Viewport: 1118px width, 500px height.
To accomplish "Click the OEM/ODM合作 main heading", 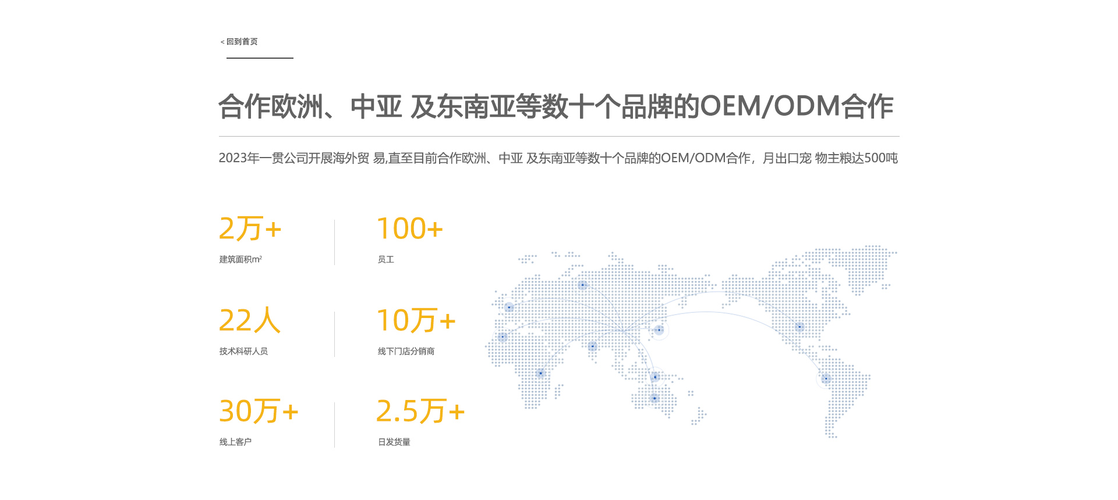I will [556, 107].
